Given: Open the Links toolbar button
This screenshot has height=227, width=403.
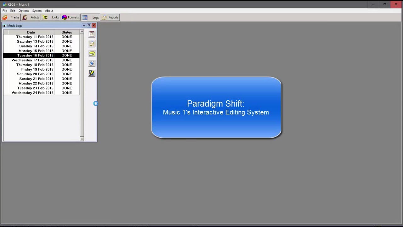Looking at the screenshot, I should pyautogui.click(x=51, y=17).
